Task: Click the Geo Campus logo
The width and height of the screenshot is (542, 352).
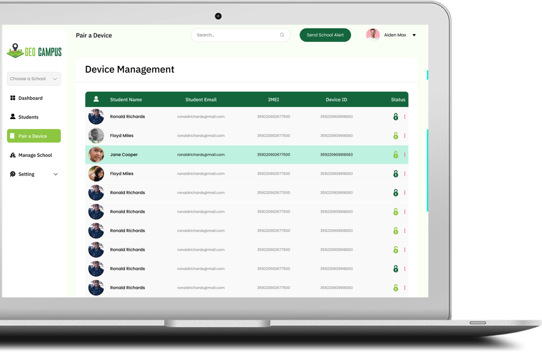Action: point(34,51)
